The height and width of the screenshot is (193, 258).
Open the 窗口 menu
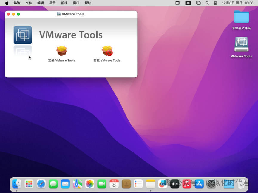point(76,3)
